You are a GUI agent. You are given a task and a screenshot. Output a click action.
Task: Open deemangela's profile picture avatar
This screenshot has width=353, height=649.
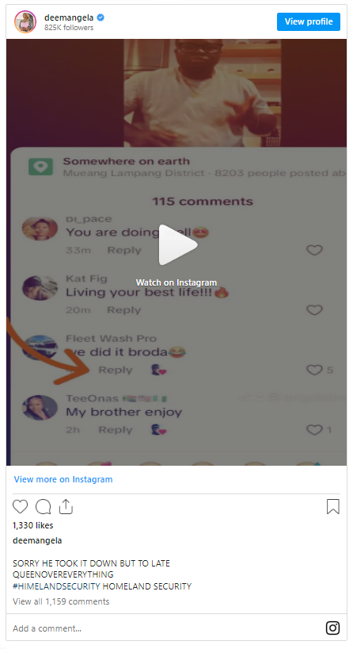coord(25,22)
